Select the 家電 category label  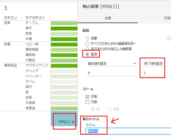pos(7,44)
